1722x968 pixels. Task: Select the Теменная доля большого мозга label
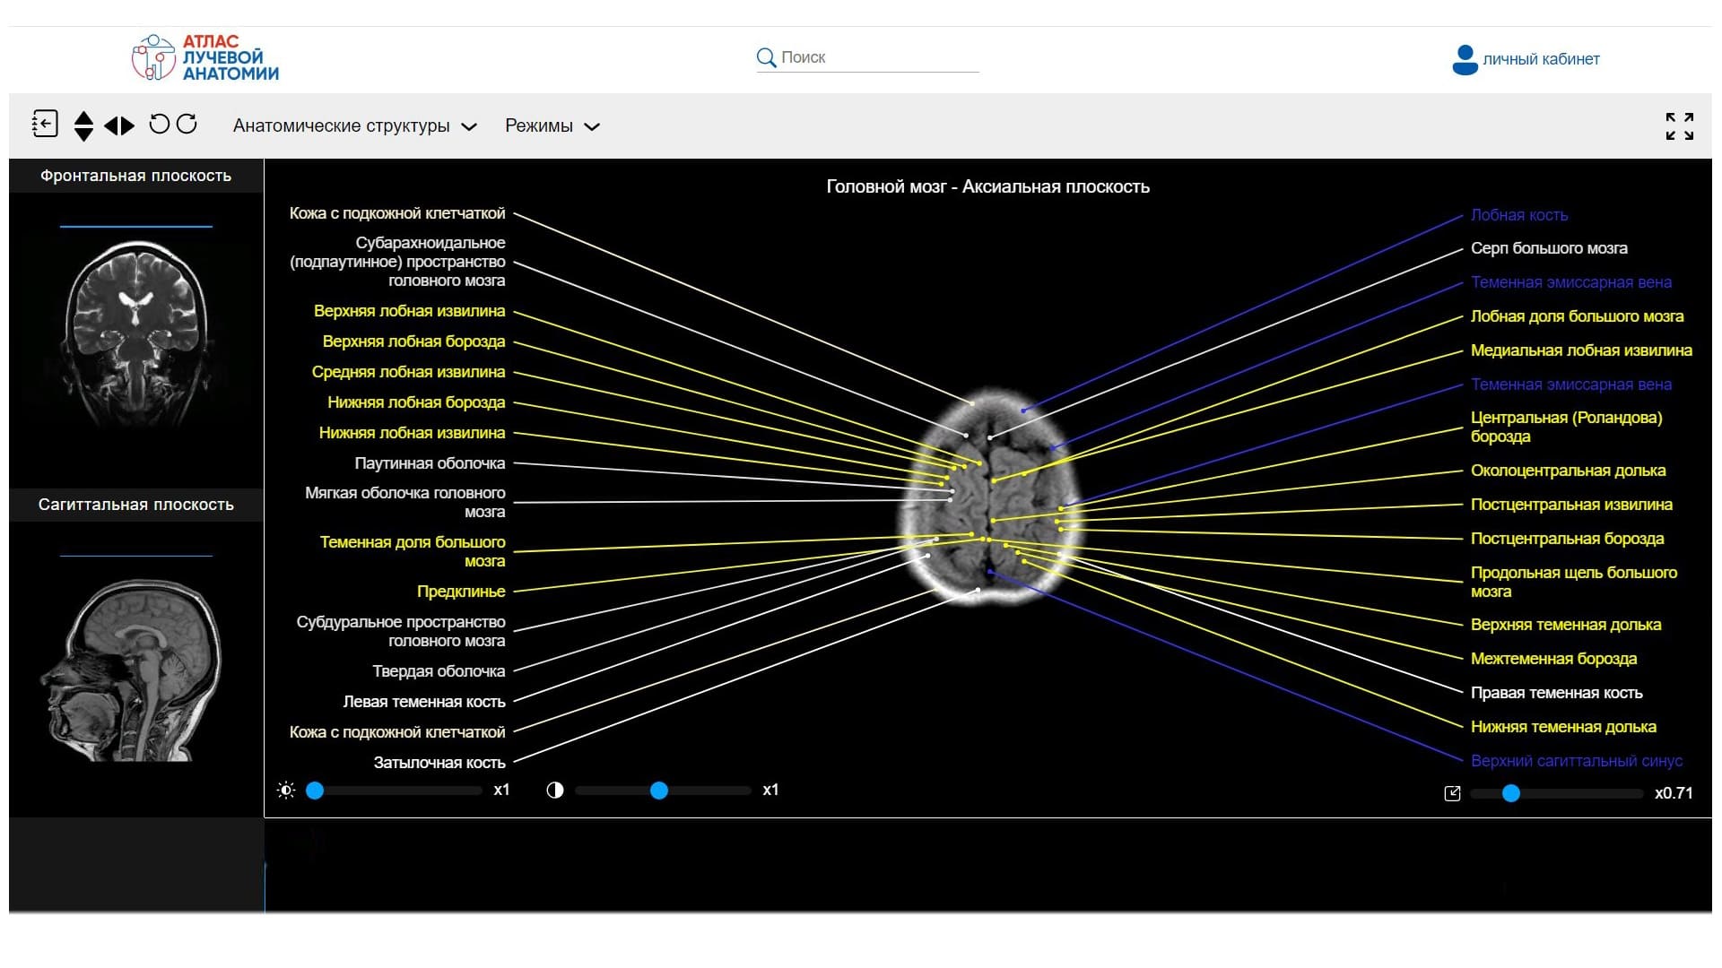point(413,551)
